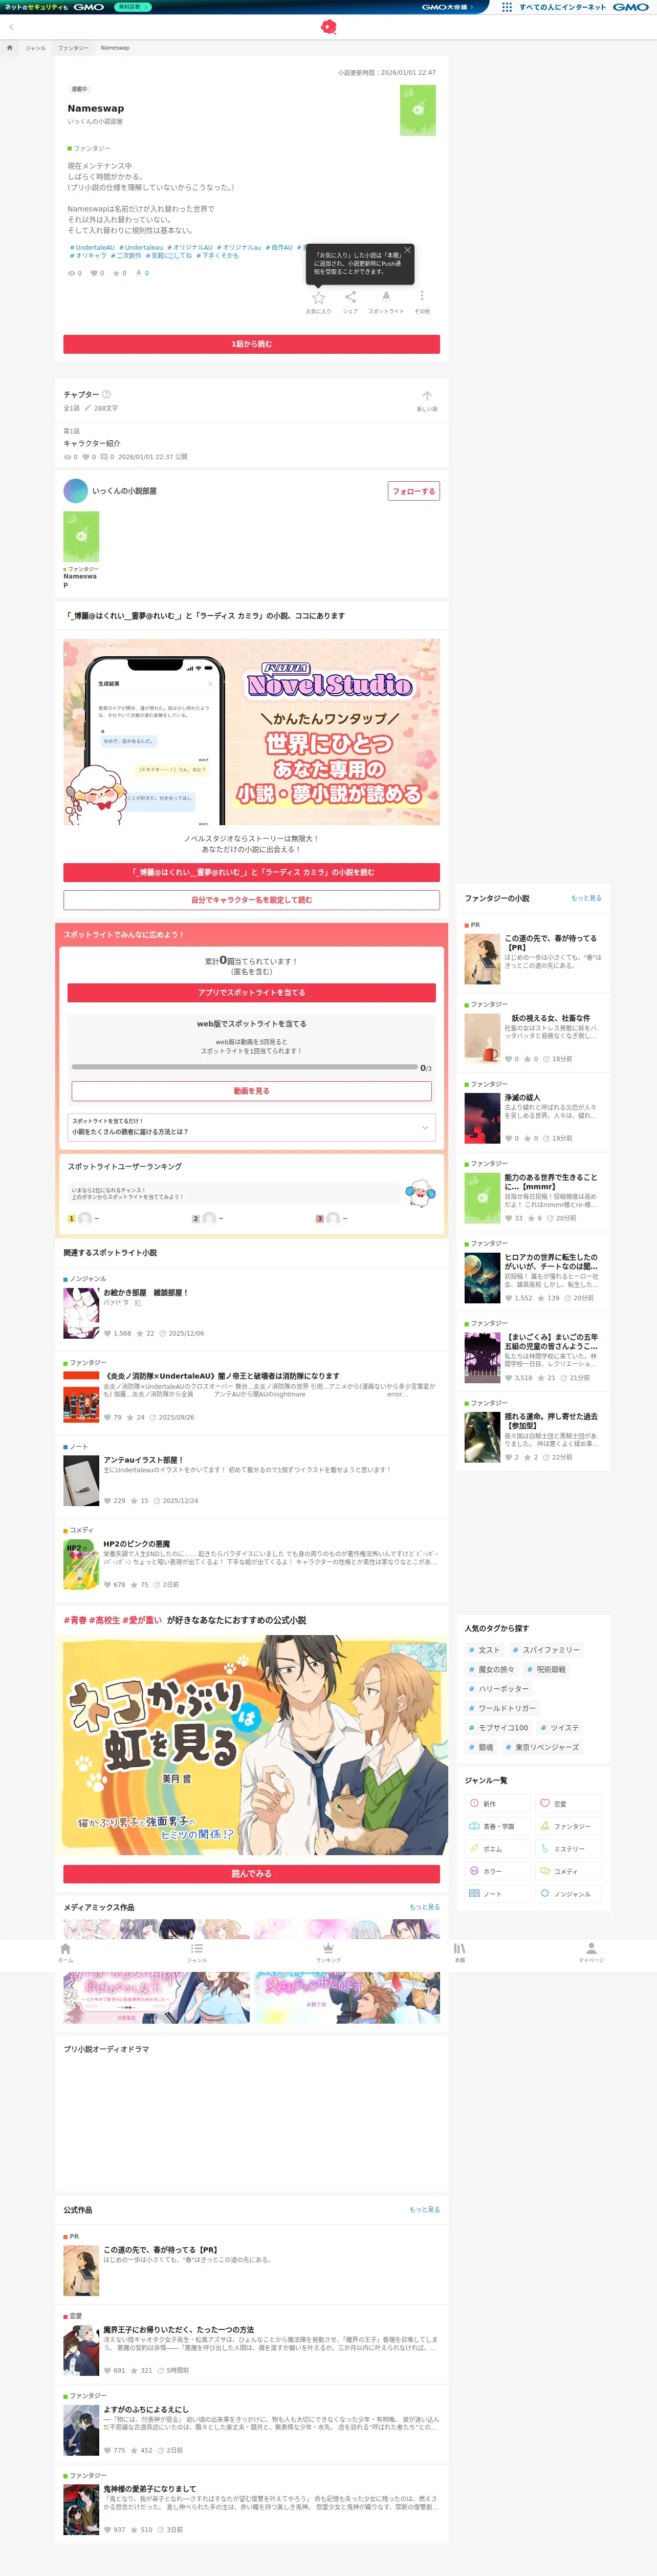Click もっと見る next to メディアミックス作品
The image size is (657, 2576).
(x=424, y=1907)
